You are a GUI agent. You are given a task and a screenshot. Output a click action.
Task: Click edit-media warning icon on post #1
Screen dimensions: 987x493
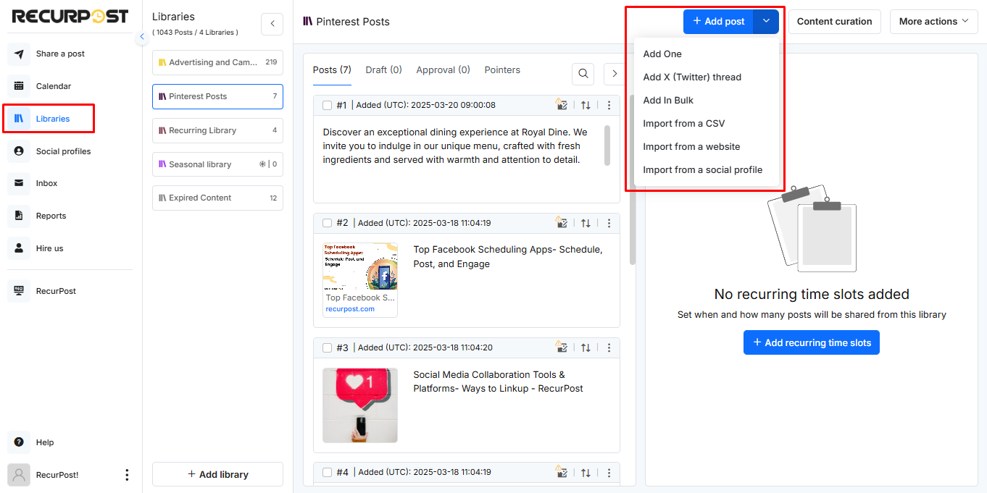pos(562,104)
